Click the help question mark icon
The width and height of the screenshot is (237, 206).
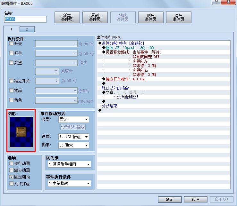[216, 2]
